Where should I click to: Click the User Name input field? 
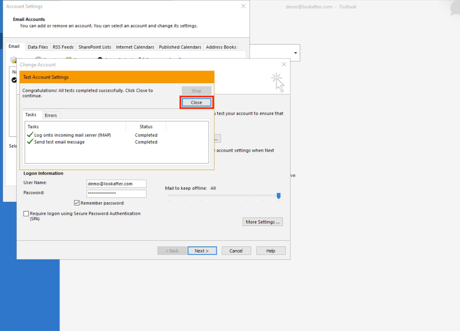coord(116,184)
